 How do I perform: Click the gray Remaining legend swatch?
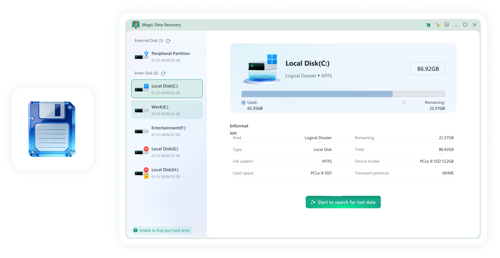coord(404,103)
